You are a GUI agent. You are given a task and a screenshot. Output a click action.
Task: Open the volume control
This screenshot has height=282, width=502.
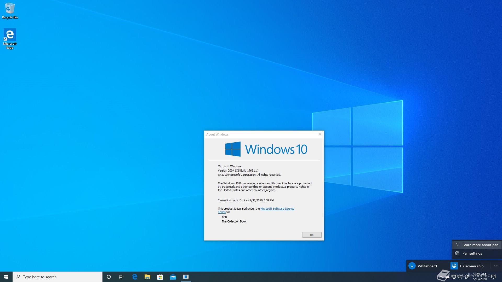pos(460,277)
